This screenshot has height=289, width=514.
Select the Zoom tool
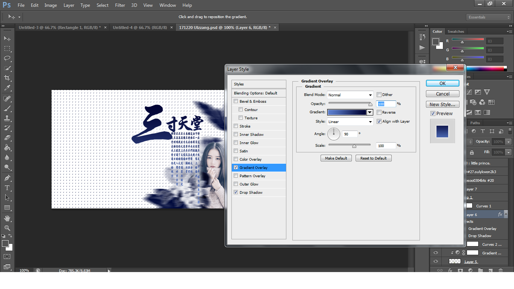pos(7,228)
